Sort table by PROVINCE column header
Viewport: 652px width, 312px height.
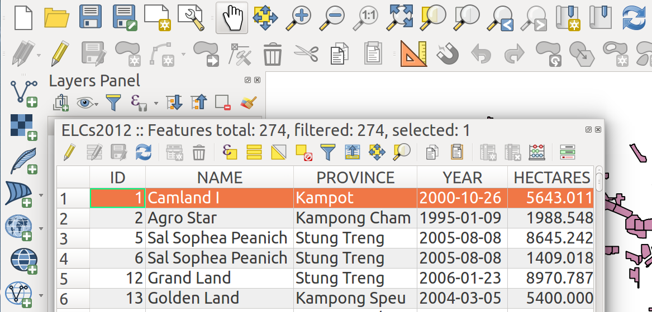[x=355, y=178]
